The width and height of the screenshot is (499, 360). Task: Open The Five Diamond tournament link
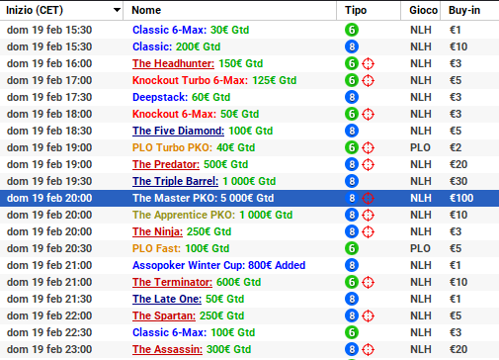[178, 131]
